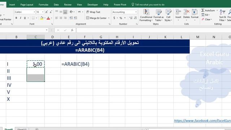
Task: Open the Insert ribbon tab
Action: (x=12, y=5)
